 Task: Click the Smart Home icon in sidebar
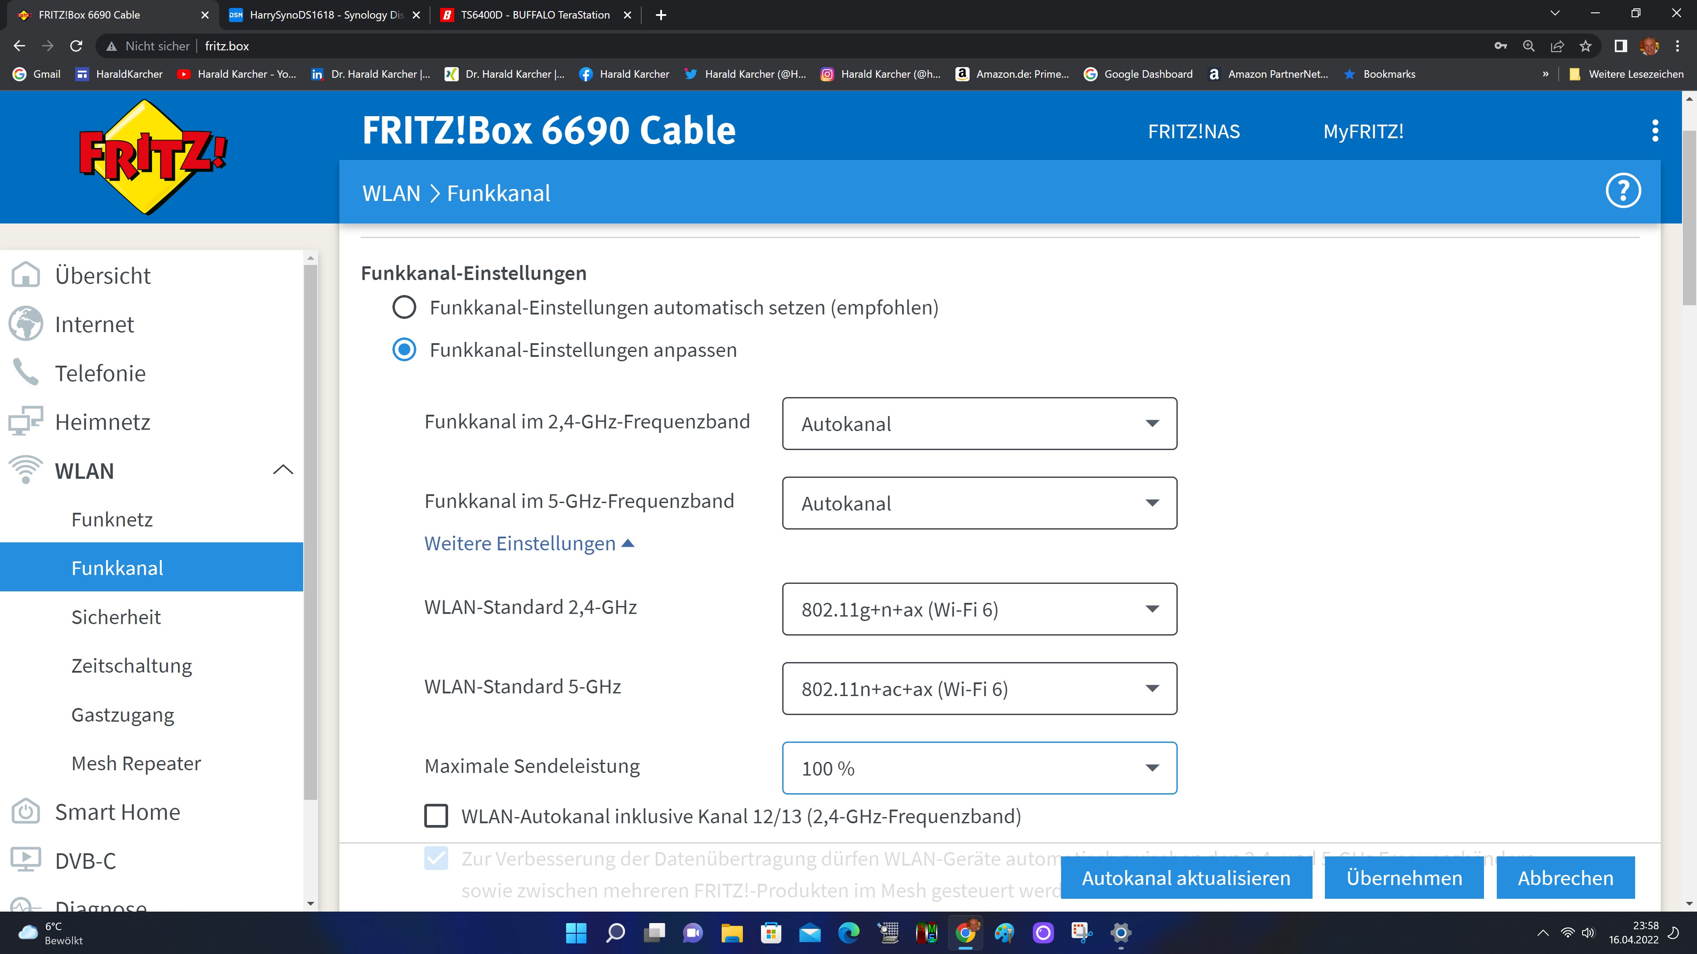(x=26, y=812)
